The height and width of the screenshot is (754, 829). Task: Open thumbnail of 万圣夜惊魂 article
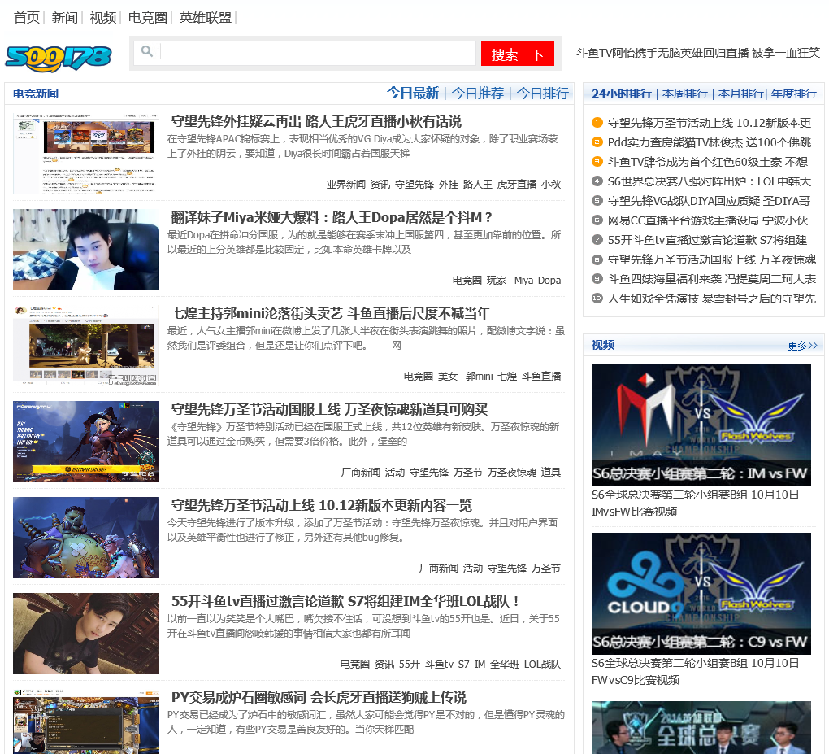click(85, 442)
